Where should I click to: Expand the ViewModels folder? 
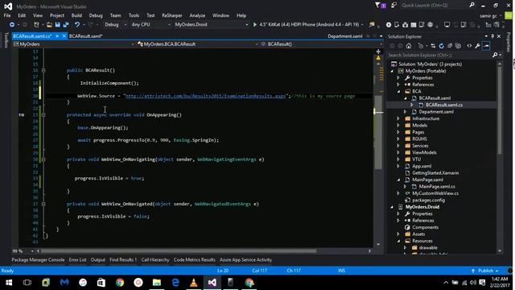(x=398, y=152)
